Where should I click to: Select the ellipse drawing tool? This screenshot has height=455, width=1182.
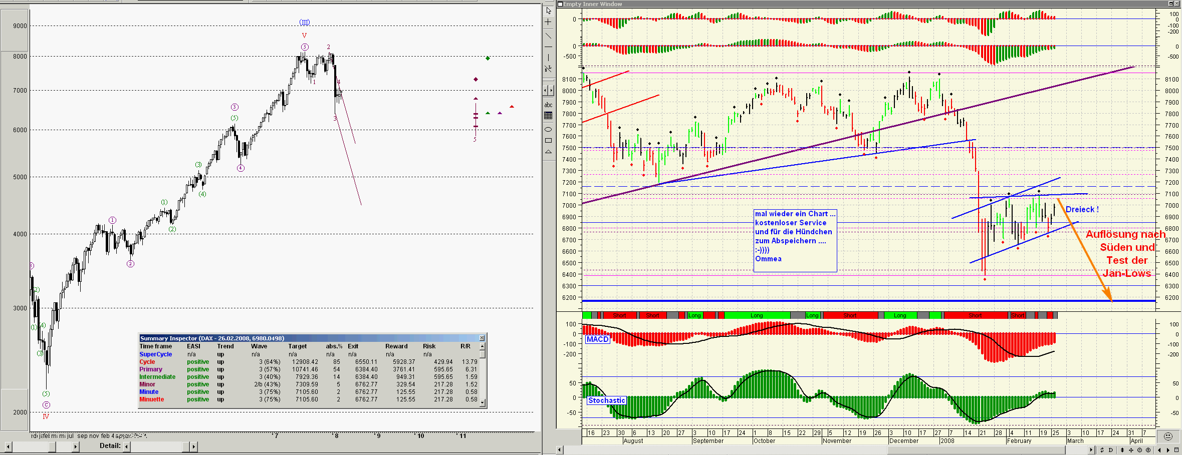(x=548, y=129)
